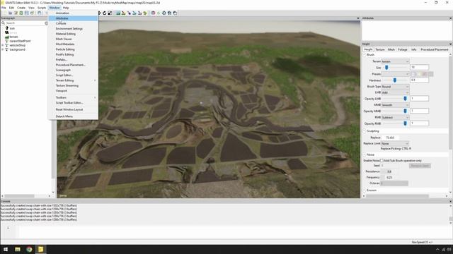
Task: Click the Size slider handle
Action: click(x=386, y=68)
